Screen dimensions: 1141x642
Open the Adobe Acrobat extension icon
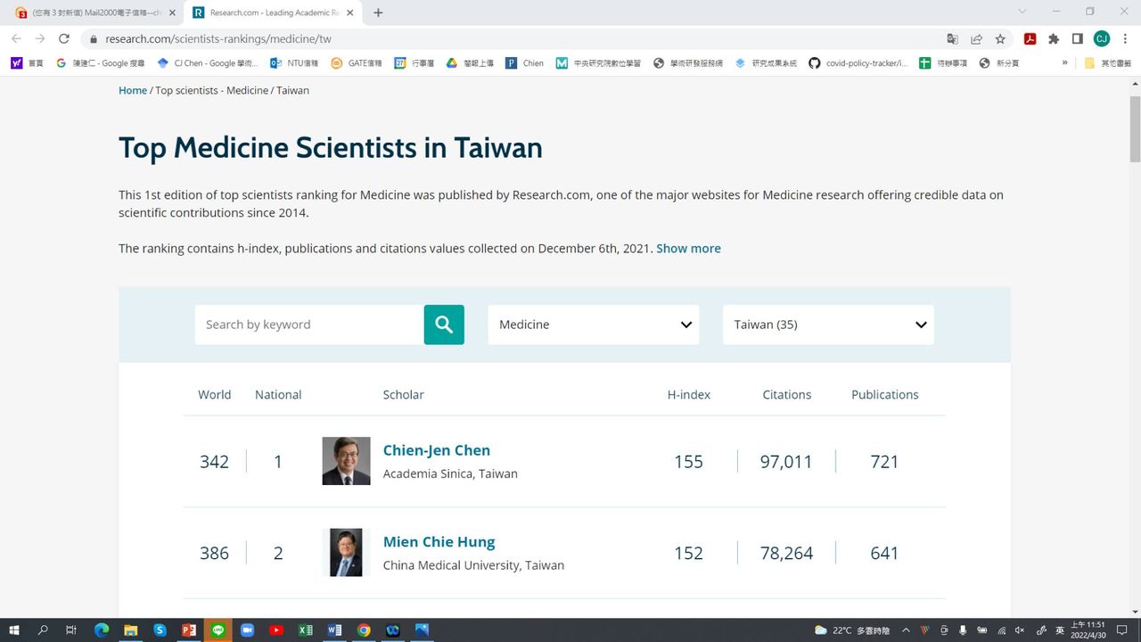click(1030, 38)
